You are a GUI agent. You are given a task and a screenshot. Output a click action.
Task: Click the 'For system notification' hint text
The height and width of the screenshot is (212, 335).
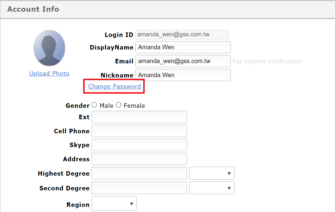click(267, 61)
